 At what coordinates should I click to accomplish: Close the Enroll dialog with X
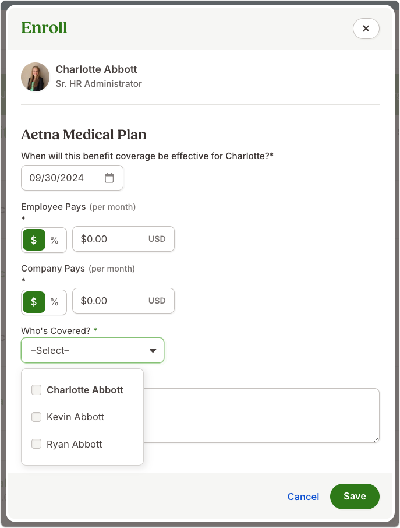(366, 29)
